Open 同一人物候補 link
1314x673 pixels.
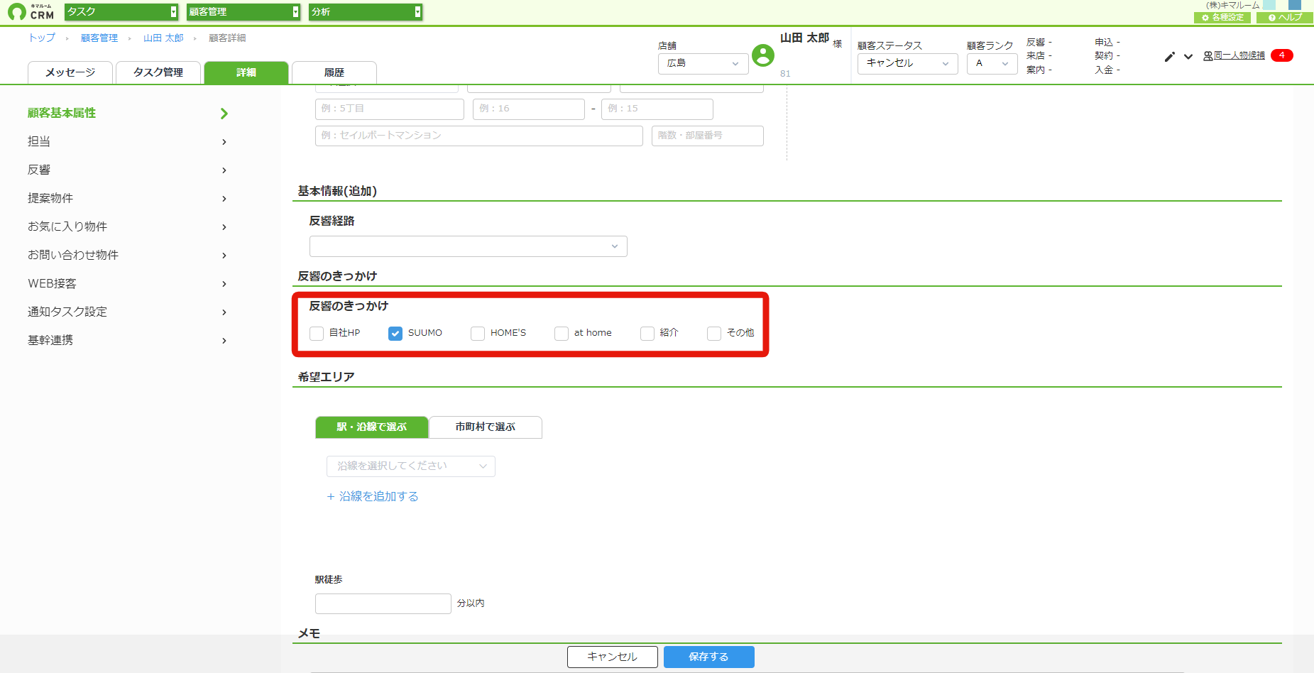pos(1234,55)
